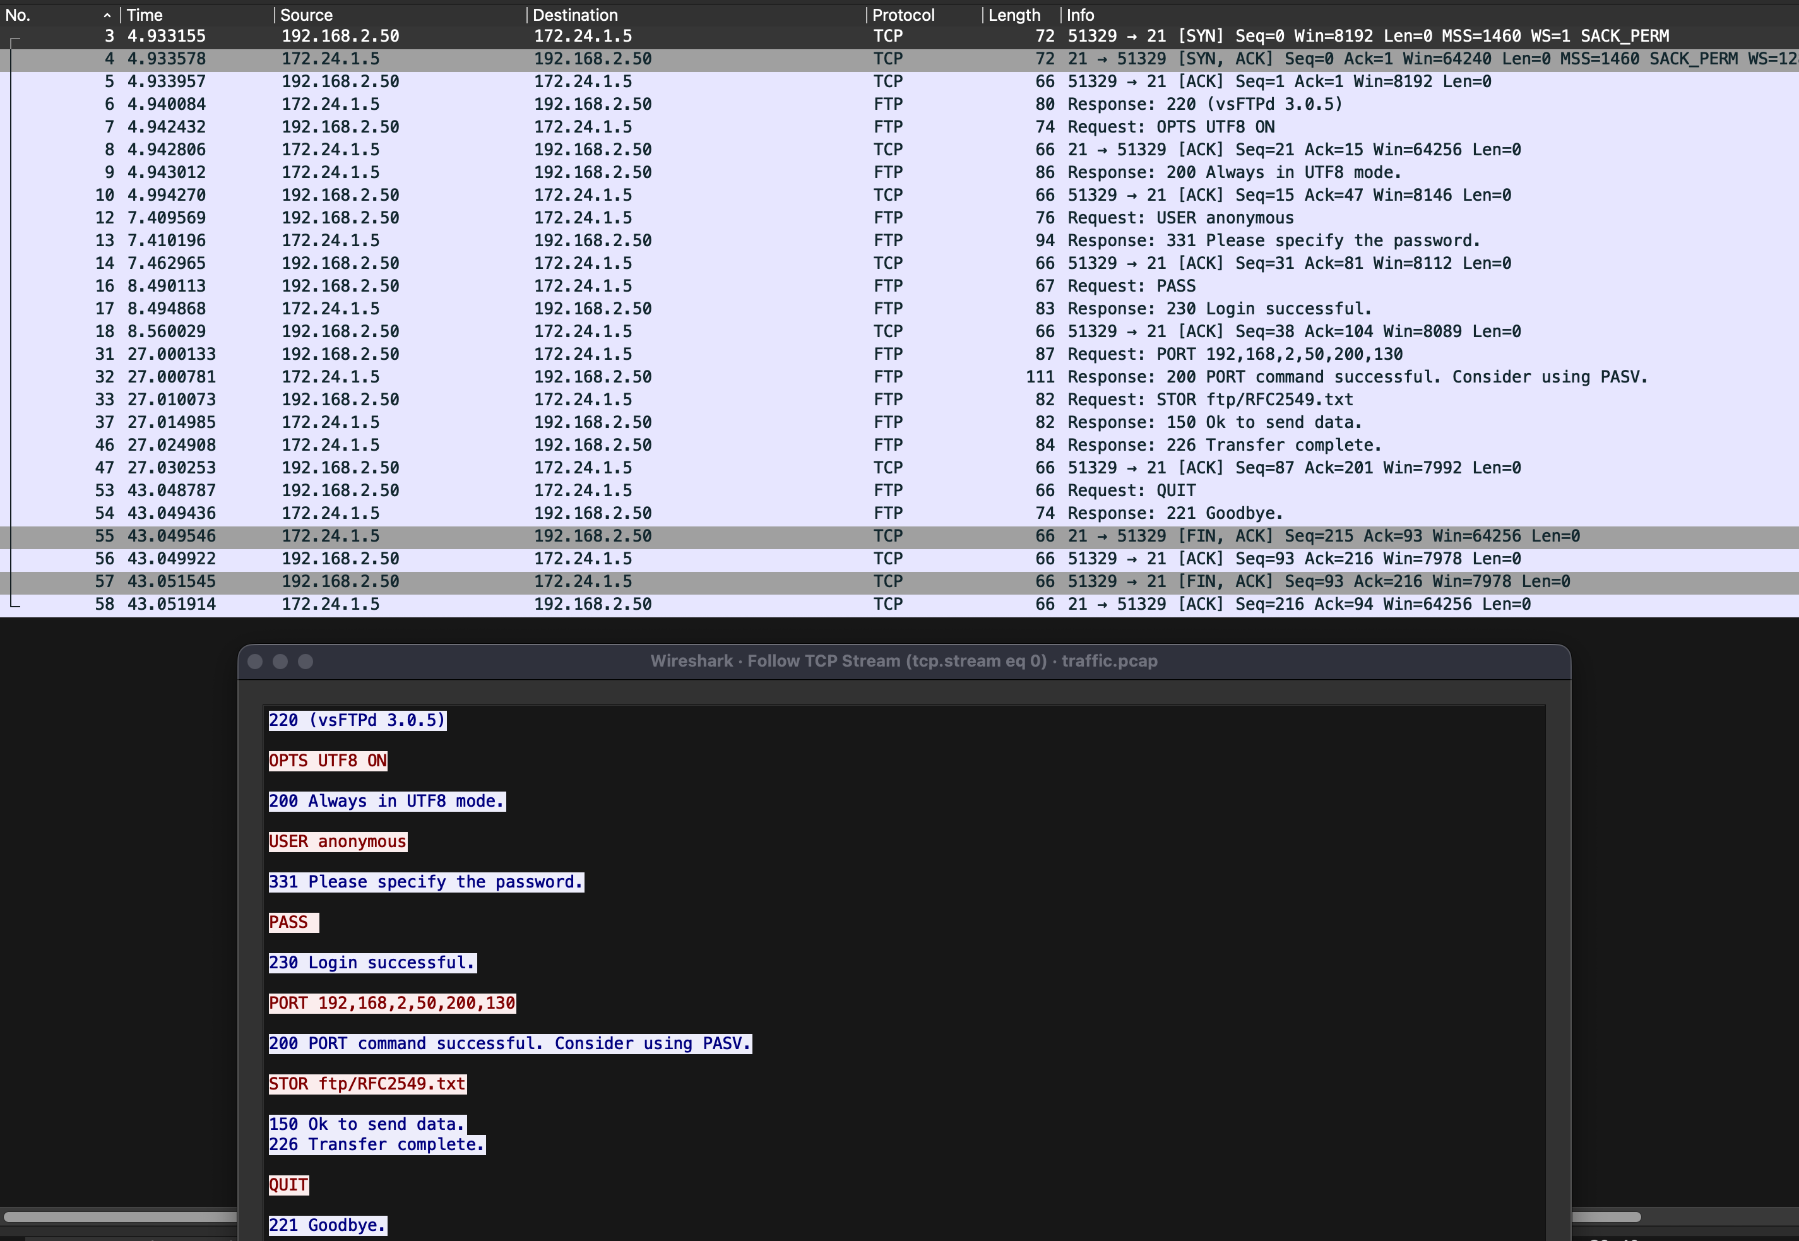The image size is (1799, 1241).
Task: Zoom the Follow TCP Stream dialog
Action: (306, 661)
